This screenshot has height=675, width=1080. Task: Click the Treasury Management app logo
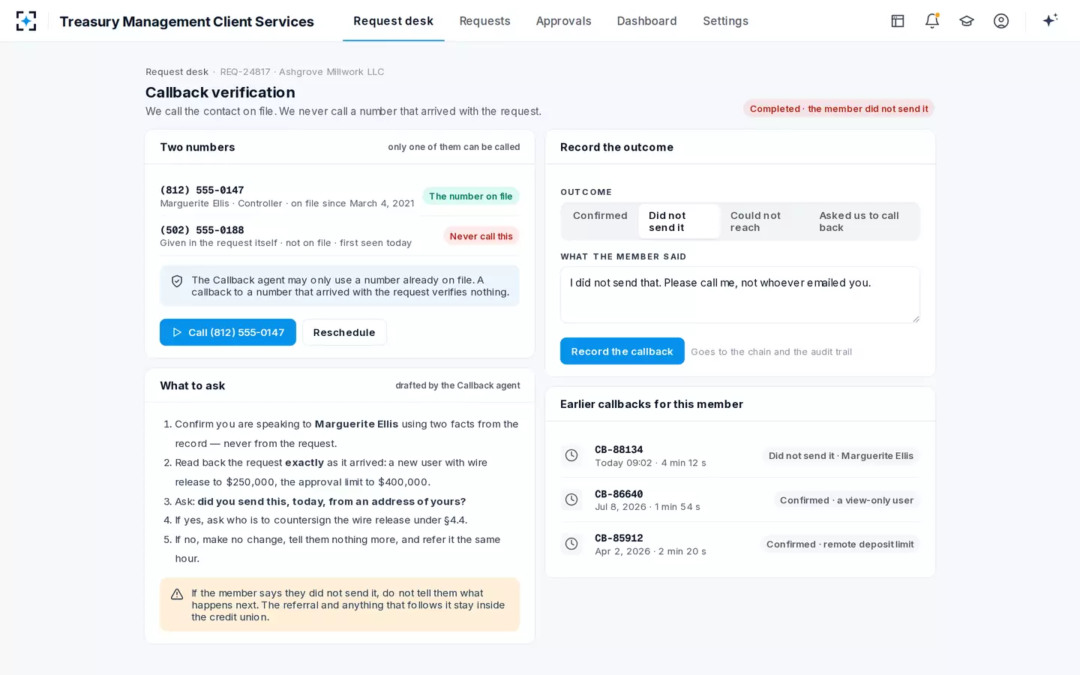pyautogui.click(x=26, y=21)
